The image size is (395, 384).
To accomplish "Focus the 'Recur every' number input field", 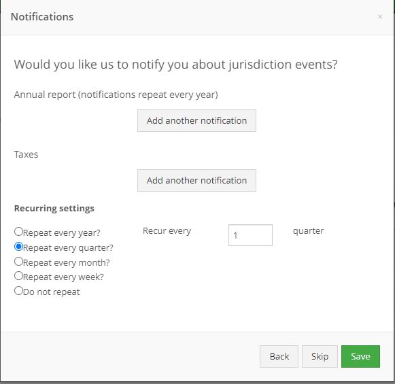I will point(250,235).
